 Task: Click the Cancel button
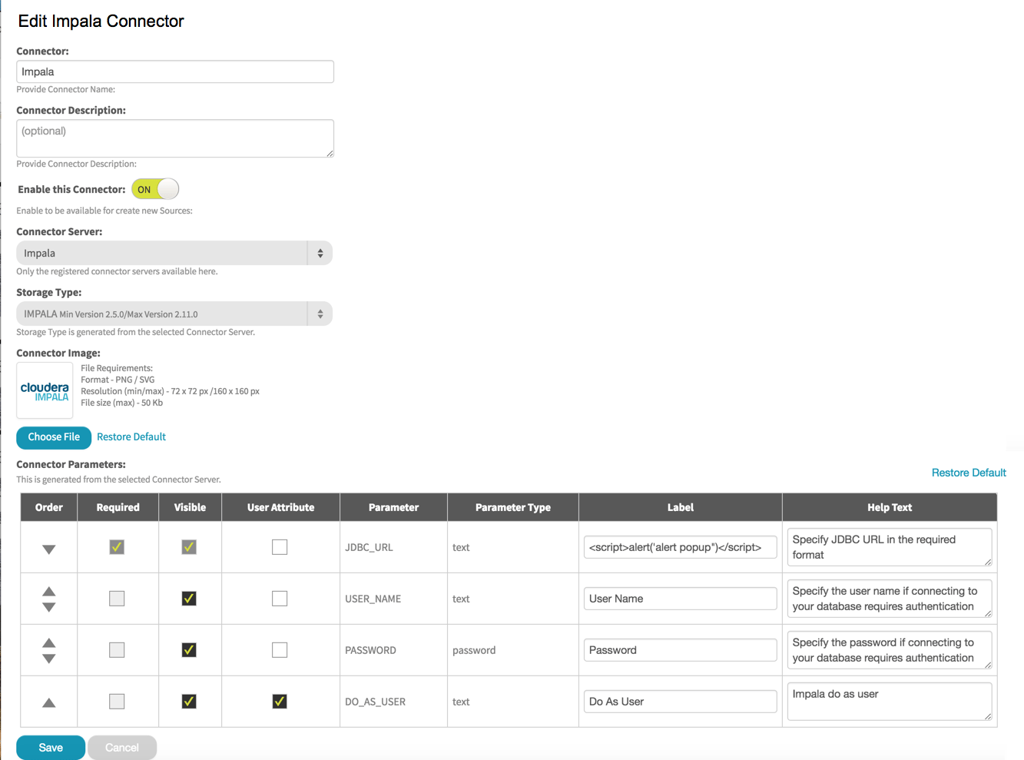click(x=122, y=748)
